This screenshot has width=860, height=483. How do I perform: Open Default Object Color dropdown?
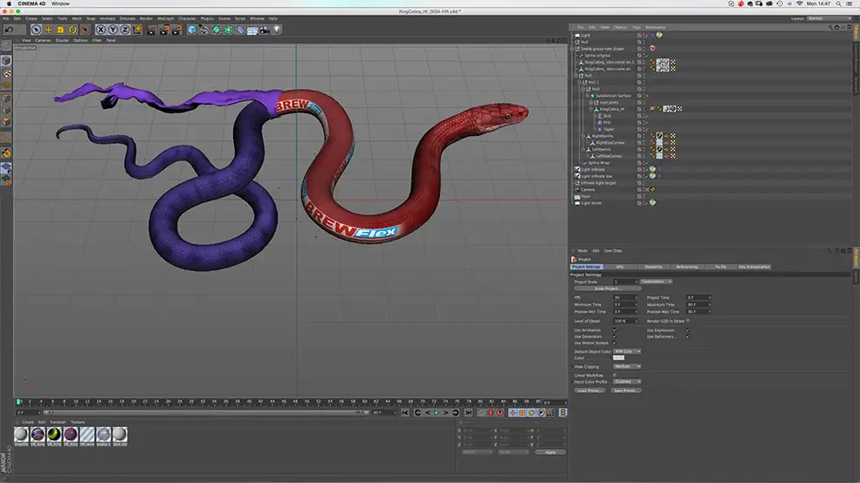click(627, 351)
